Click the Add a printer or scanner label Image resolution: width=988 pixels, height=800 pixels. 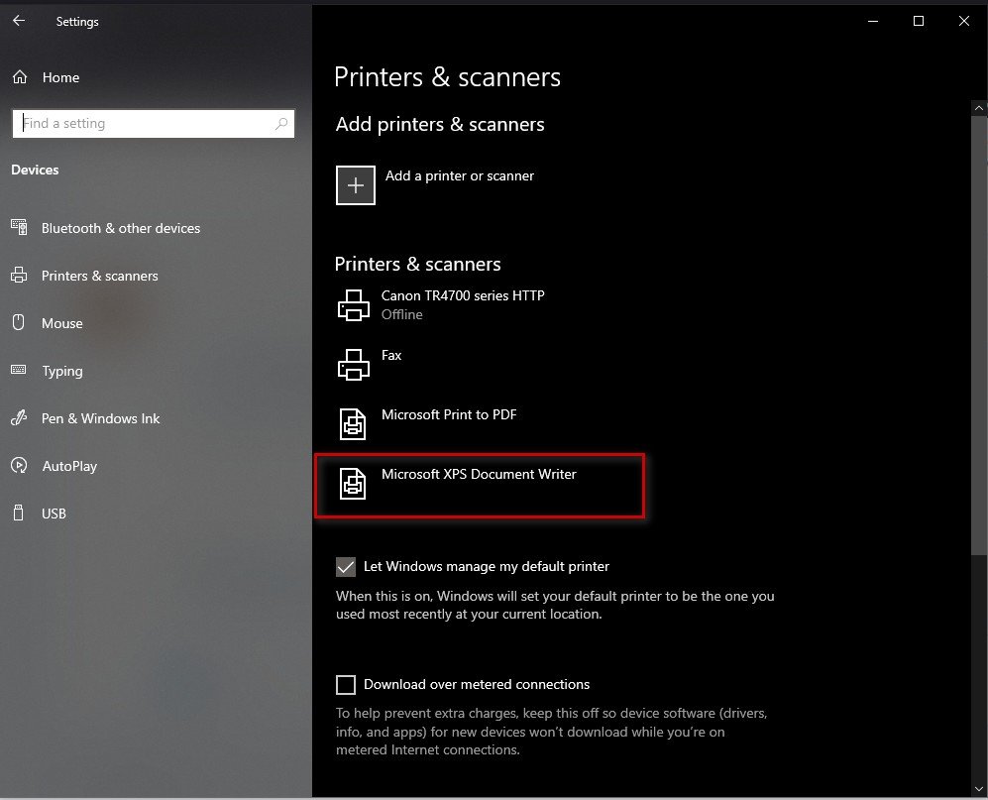pos(460,175)
